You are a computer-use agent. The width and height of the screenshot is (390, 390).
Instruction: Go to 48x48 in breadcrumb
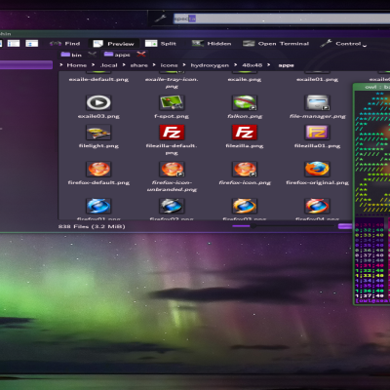(253, 65)
